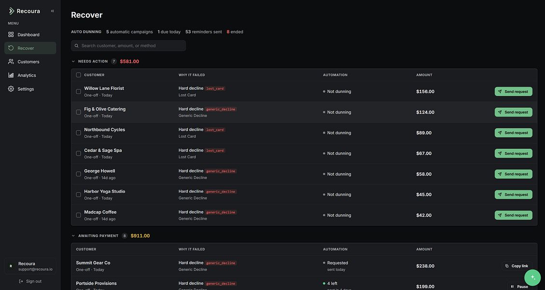Click the generic_decline tag on Fig & Olive Catering

(220, 109)
